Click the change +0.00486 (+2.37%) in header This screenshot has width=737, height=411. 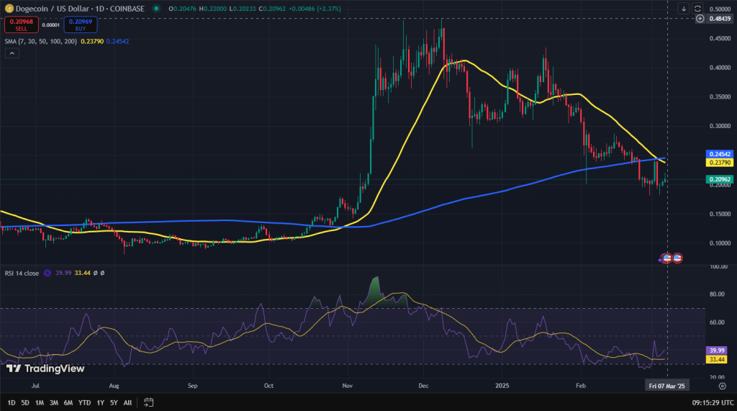coord(315,9)
